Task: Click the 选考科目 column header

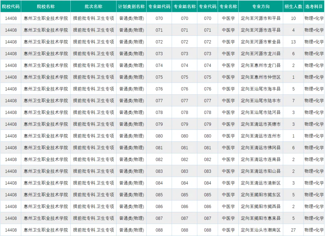Action: pyautogui.click(x=314, y=6)
